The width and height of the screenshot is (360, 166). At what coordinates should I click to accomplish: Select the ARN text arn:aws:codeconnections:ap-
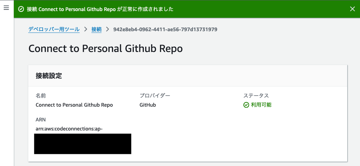click(x=69, y=129)
